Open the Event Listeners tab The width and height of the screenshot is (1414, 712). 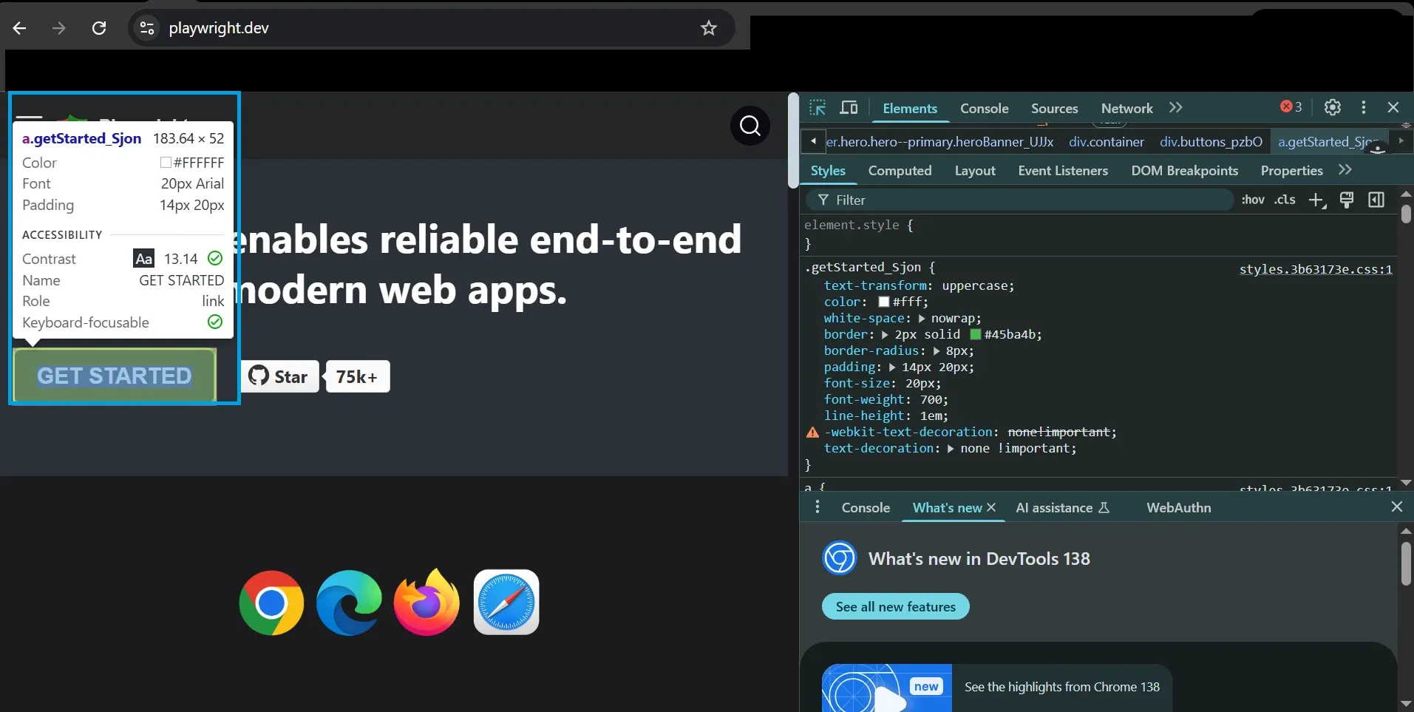click(1063, 171)
